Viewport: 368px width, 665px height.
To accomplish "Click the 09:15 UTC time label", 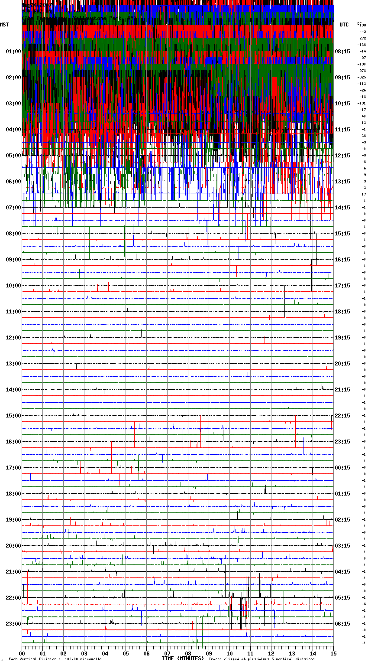I will [x=342, y=78].
